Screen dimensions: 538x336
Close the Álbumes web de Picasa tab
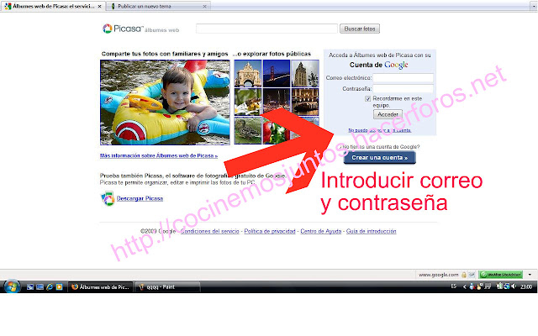(x=99, y=6)
